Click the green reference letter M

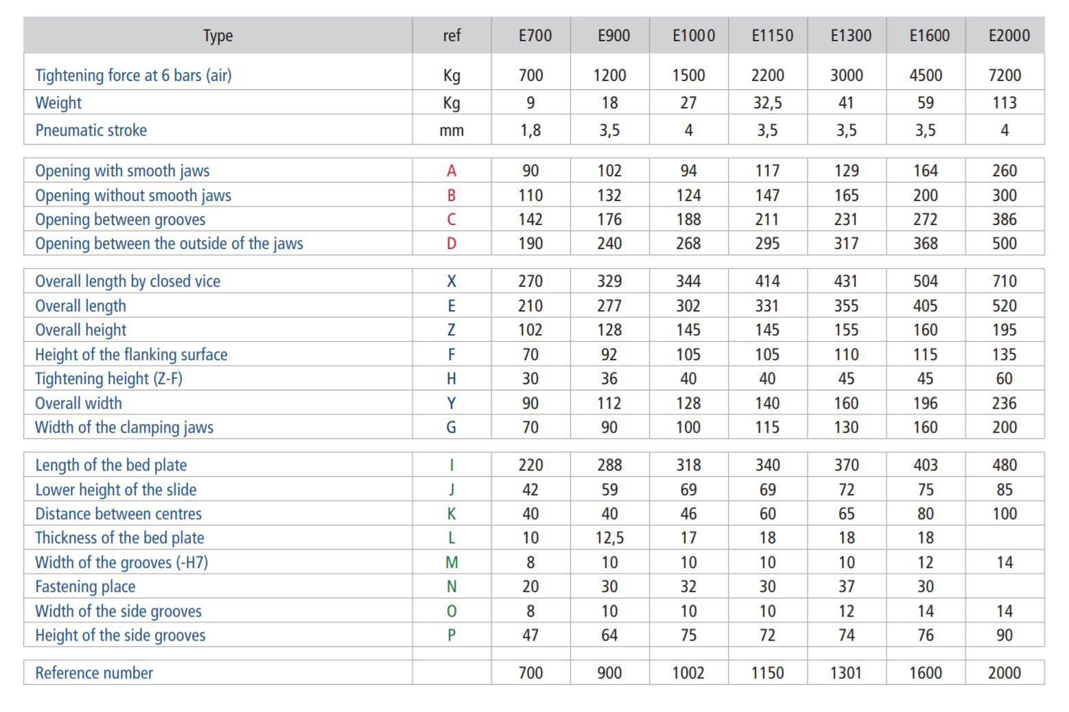(451, 562)
